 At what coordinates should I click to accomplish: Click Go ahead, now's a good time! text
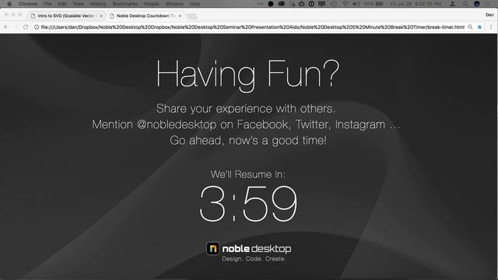tap(248, 140)
